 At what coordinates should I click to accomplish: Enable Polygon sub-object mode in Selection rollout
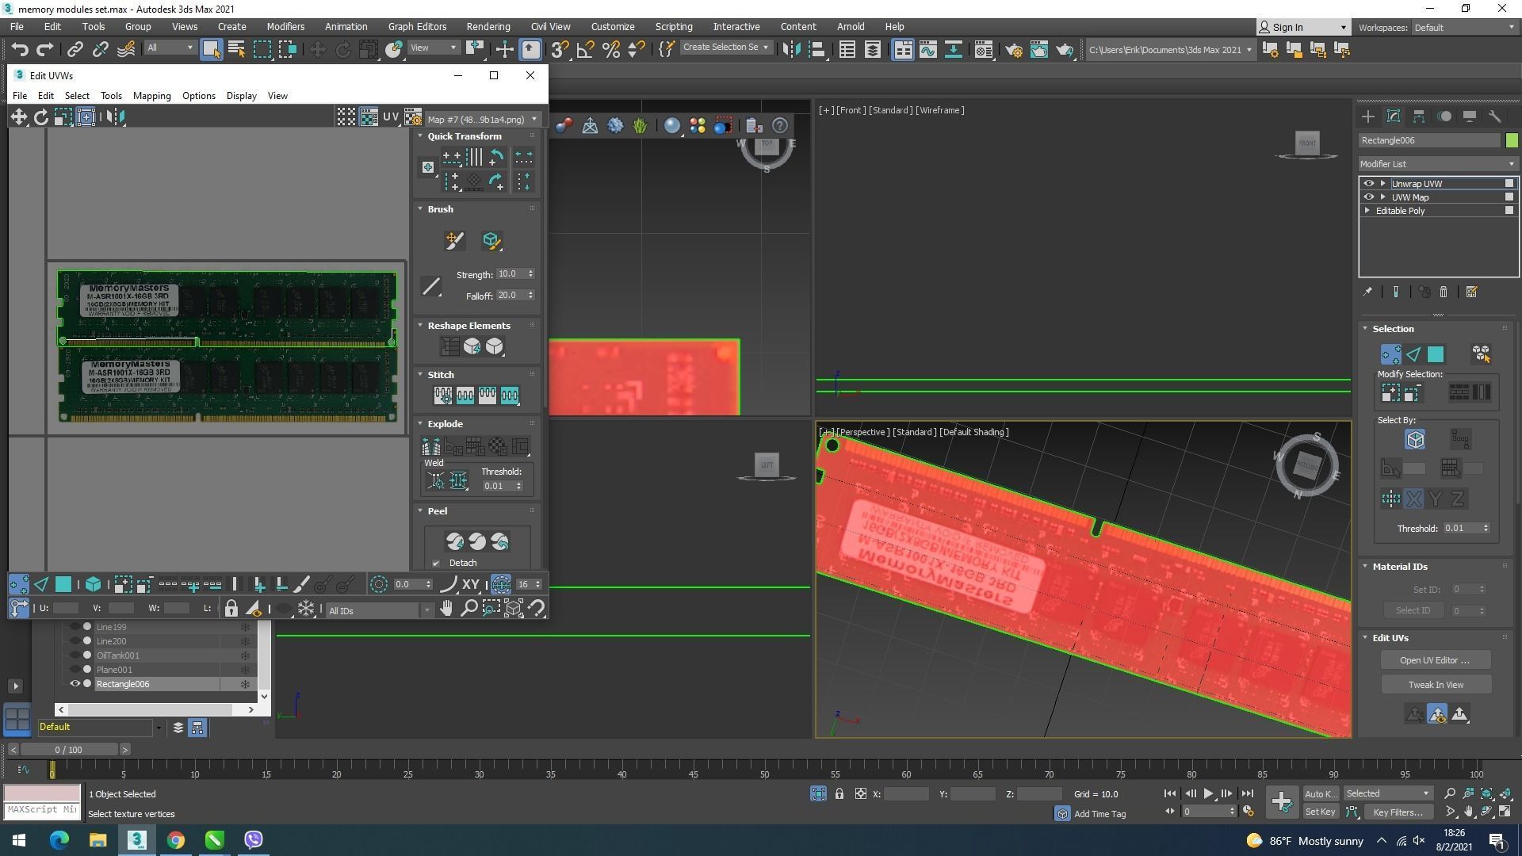point(1436,354)
